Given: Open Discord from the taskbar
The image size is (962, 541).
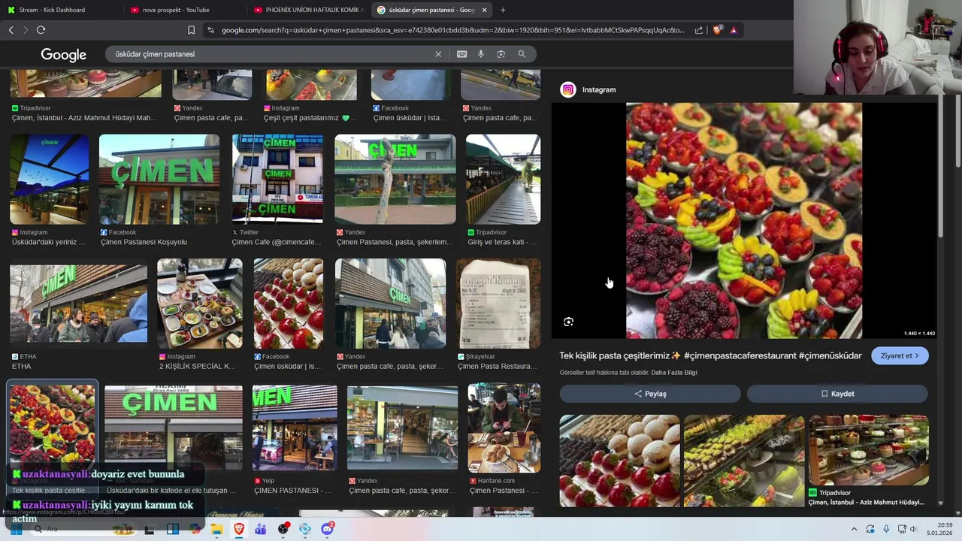Looking at the screenshot, I should coord(328,529).
